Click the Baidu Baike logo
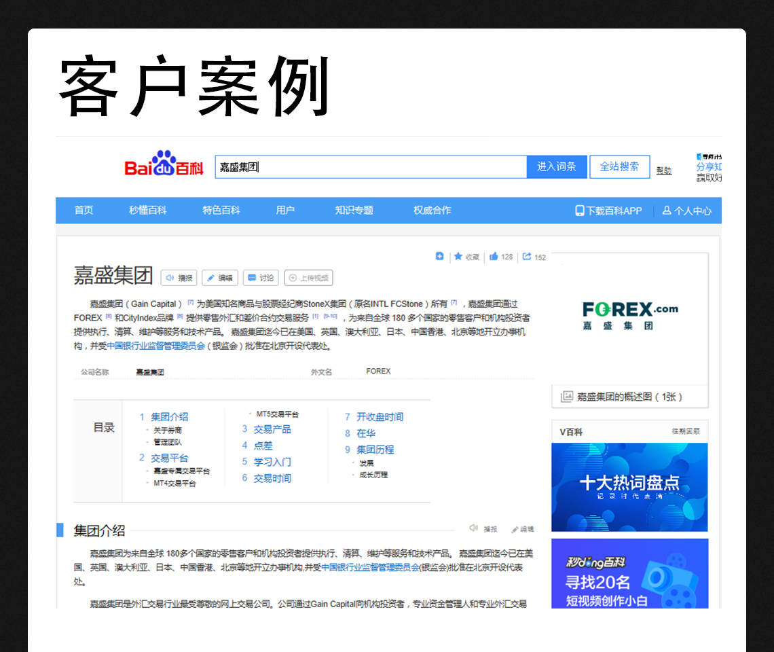Viewport: 774px width, 652px height. [x=164, y=164]
